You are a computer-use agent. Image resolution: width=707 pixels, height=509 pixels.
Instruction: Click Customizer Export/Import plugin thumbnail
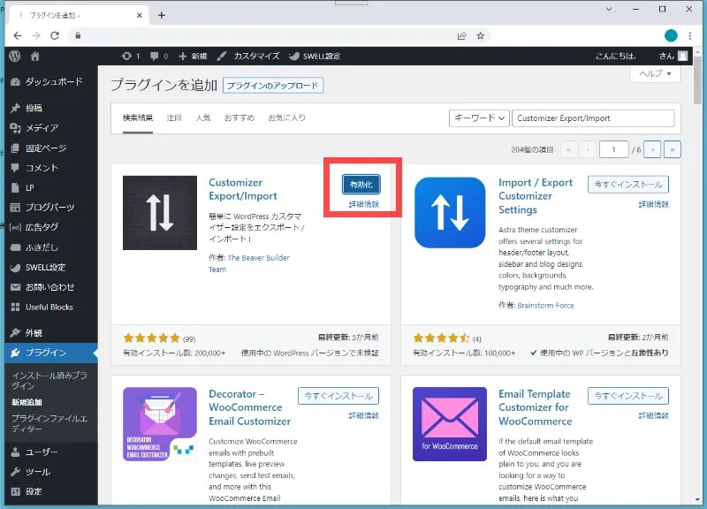coord(160,213)
